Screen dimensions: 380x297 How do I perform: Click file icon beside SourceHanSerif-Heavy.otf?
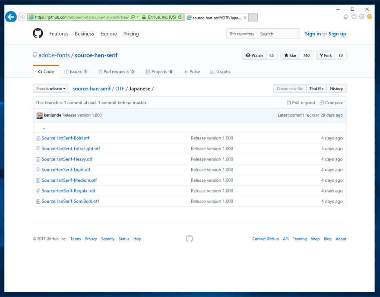click(x=38, y=159)
